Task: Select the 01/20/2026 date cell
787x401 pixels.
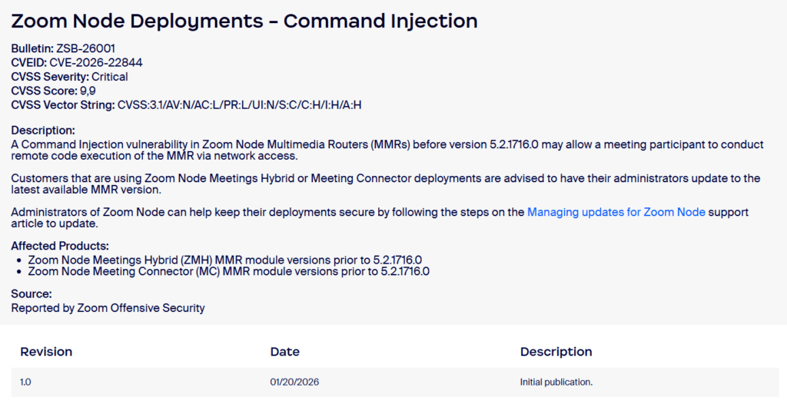Action: tap(294, 382)
